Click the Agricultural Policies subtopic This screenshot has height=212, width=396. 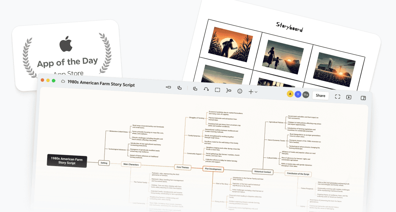click(276, 122)
